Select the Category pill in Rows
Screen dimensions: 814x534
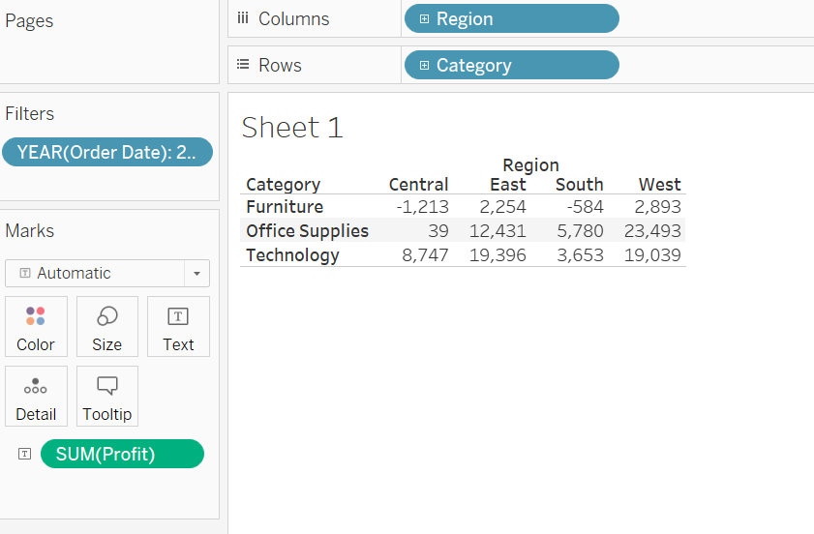pos(511,65)
